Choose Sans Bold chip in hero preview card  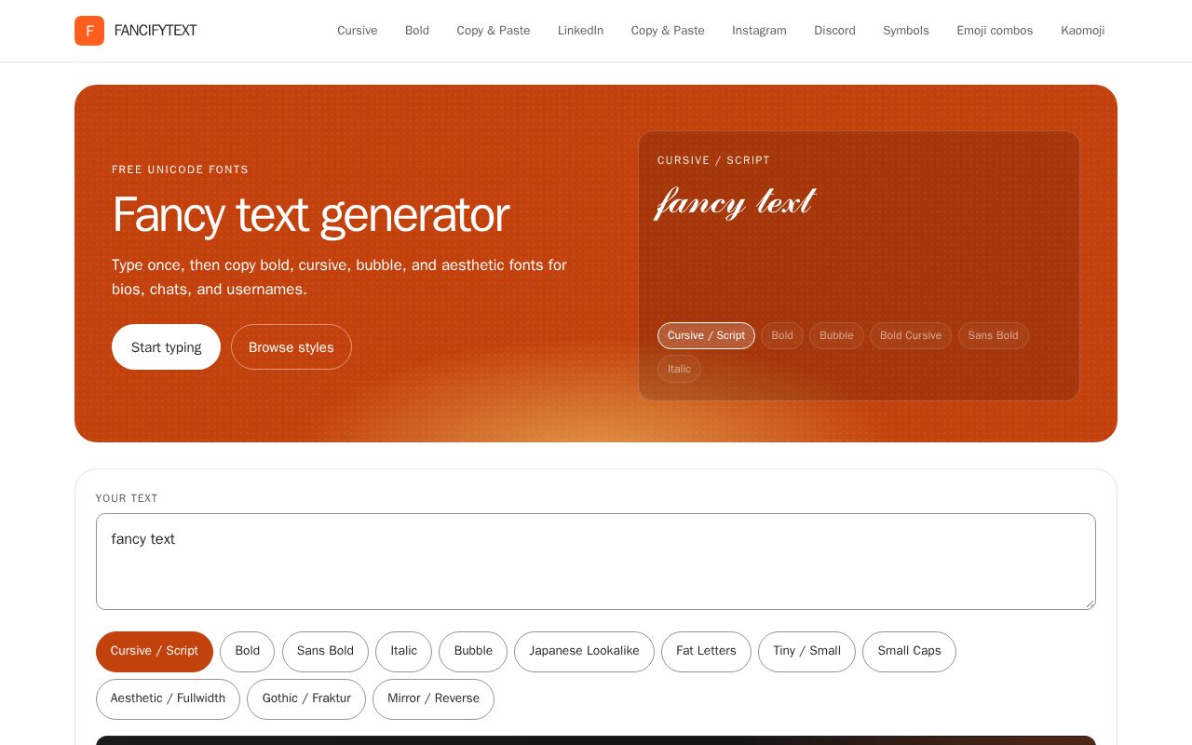coord(993,335)
